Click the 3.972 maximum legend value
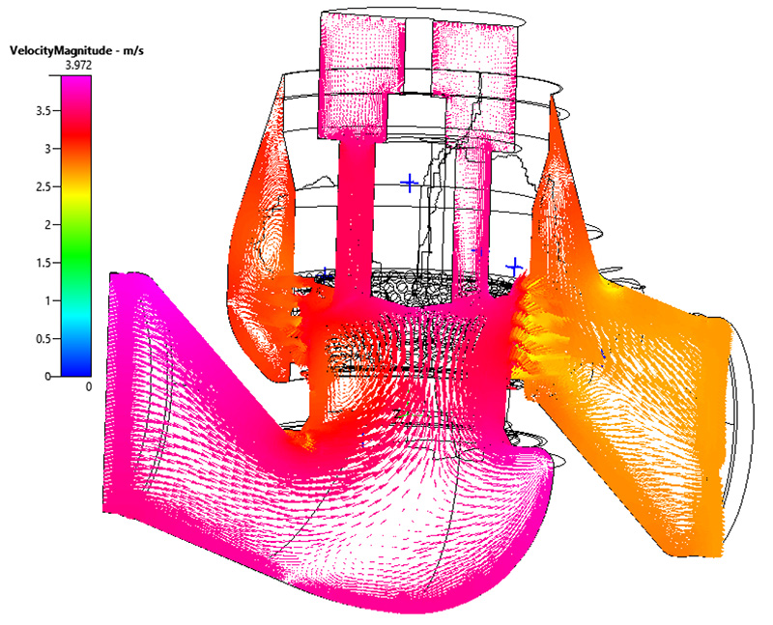Image resolution: width=773 pixels, height=625 pixels. 78,66
